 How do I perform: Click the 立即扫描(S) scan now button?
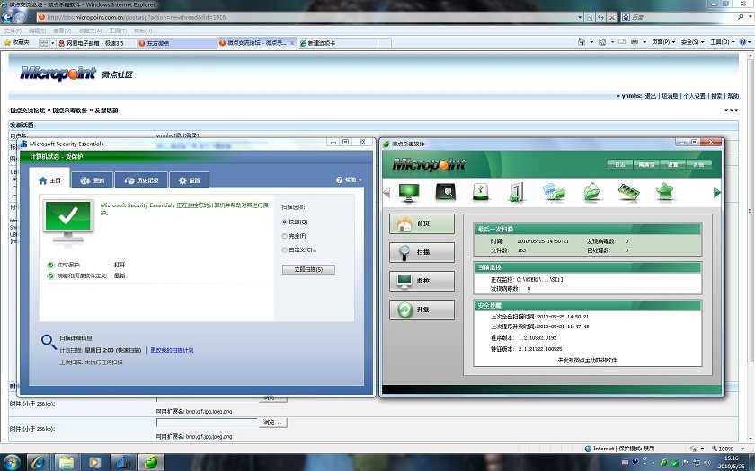pyautogui.click(x=308, y=270)
